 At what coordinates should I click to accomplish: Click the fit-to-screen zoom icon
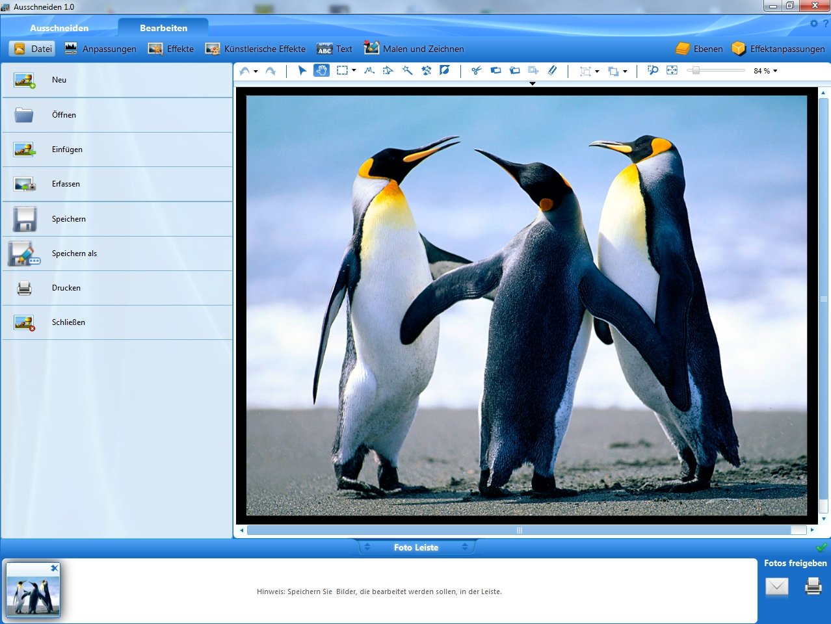672,70
